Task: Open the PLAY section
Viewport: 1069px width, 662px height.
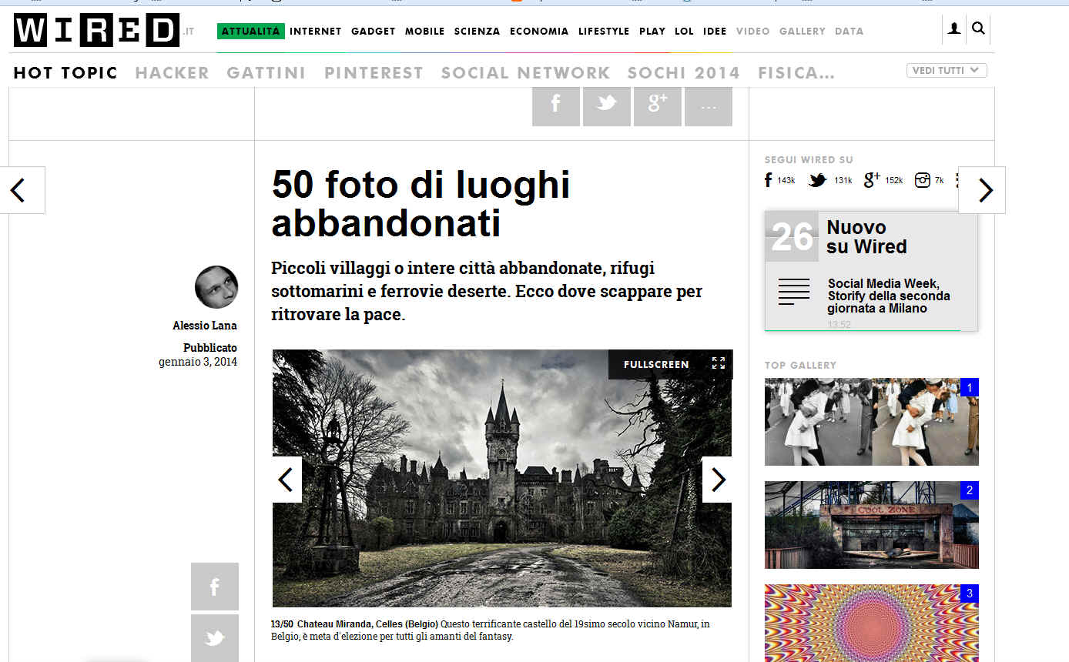Action: coord(652,31)
